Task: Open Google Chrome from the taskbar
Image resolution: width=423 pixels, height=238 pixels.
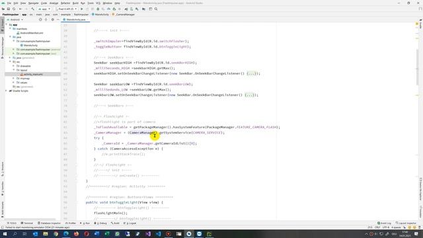Action: click(56, 233)
